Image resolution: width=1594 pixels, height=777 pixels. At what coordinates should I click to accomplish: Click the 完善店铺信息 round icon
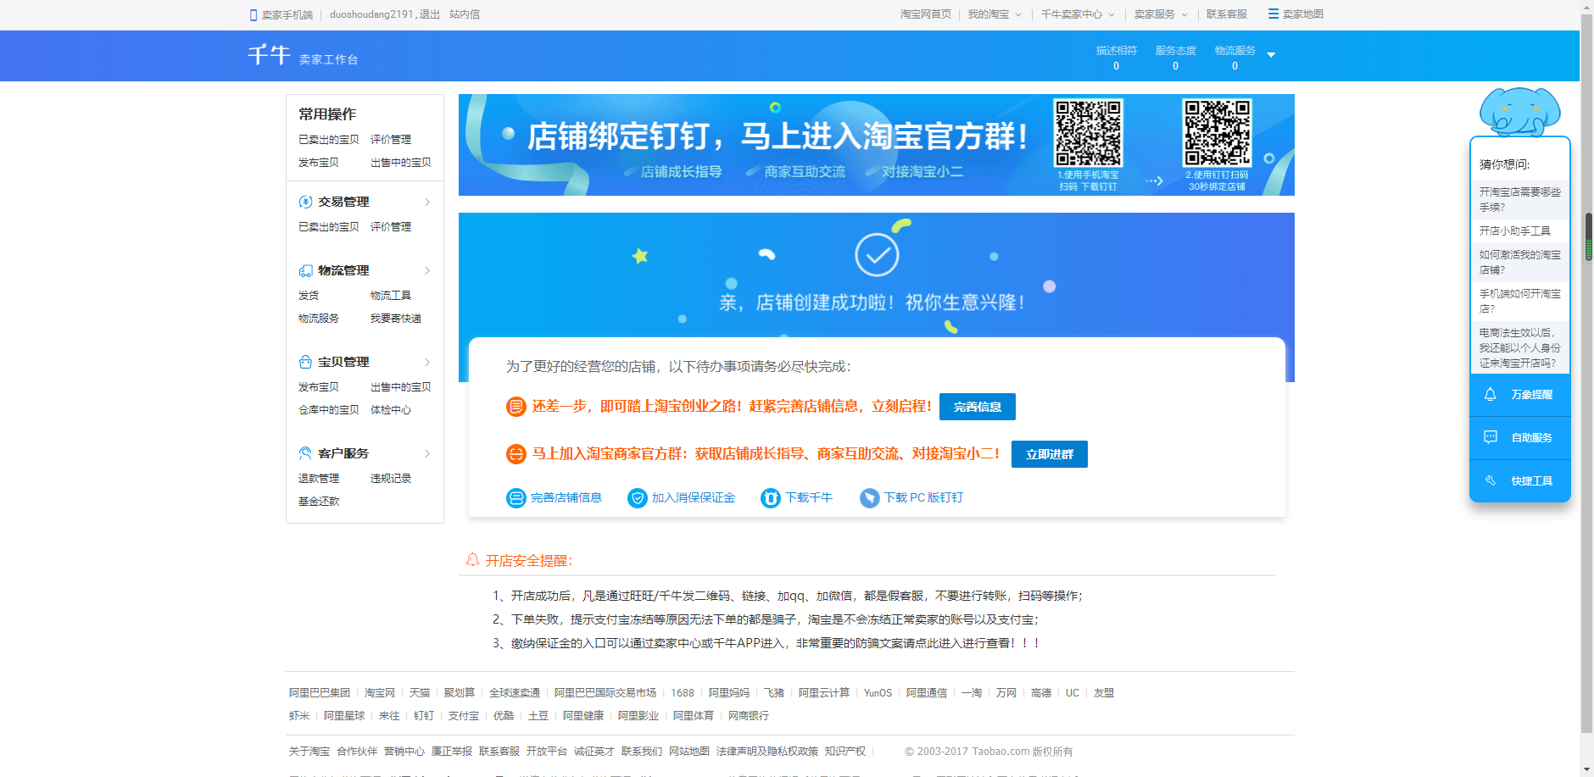[516, 498]
